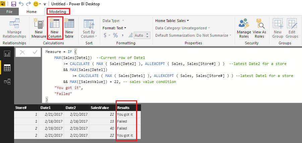The height and width of the screenshot is (143, 302).
Task: Click "You got it" in the first row
Action: click(125, 114)
